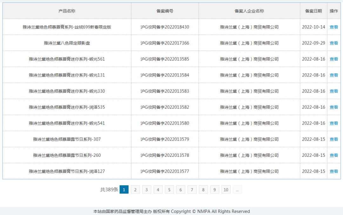Viewport: 343px width, 215px height.
Task: Go to page 10
Action: (x=226, y=189)
